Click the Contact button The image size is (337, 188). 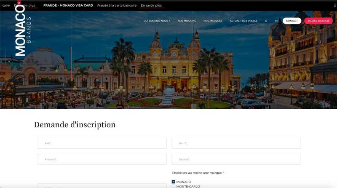(292, 21)
